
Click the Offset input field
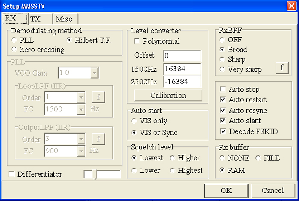[182, 56]
